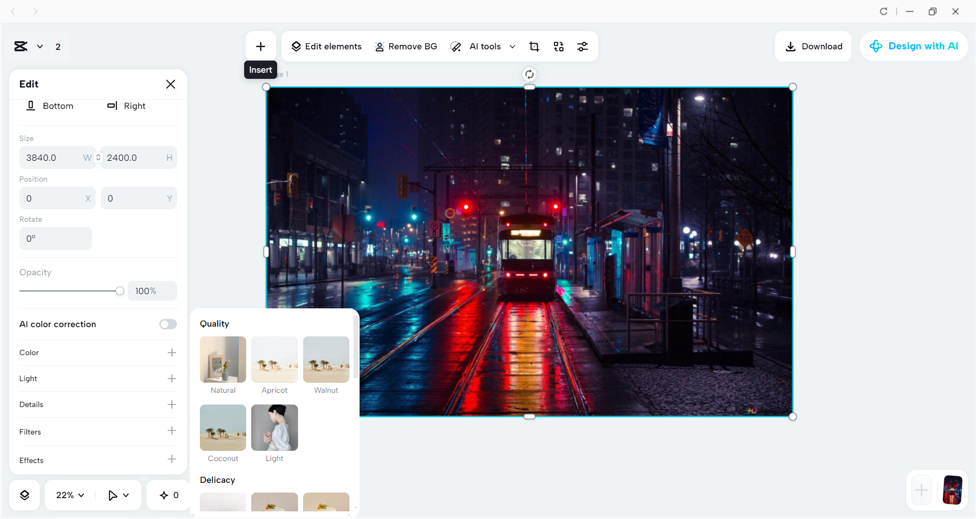Click the Insert plus icon
Image resolution: width=976 pixels, height=519 pixels.
(260, 46)
